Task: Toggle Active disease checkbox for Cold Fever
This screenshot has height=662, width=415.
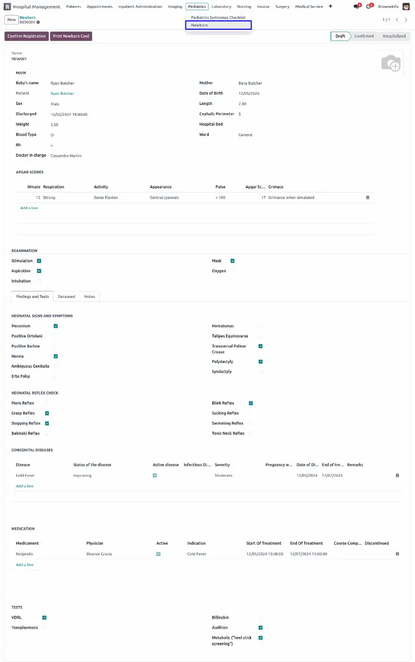Action: tap(155, 475)
